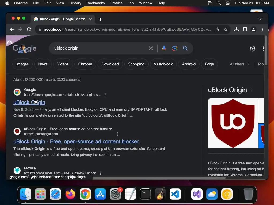Open the Window menu
The image size is (274, 205).
[x=146, y=3]
